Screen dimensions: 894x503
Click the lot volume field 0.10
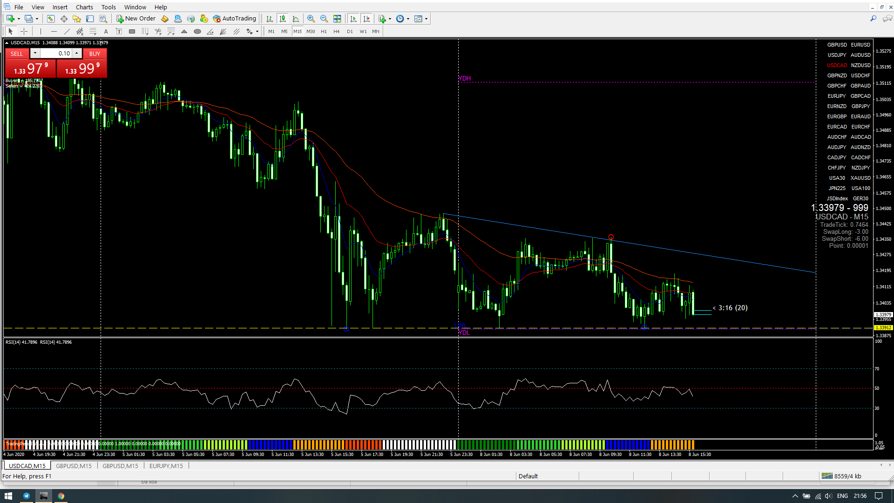coord(56,53)
